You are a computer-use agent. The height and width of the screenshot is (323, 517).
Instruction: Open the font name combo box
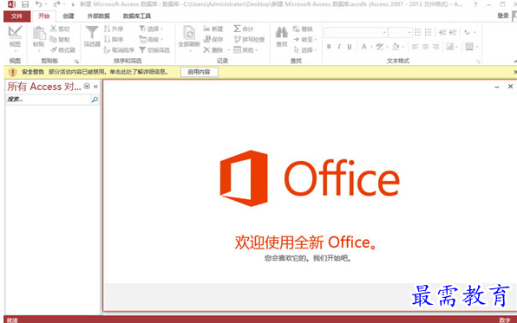357,32
